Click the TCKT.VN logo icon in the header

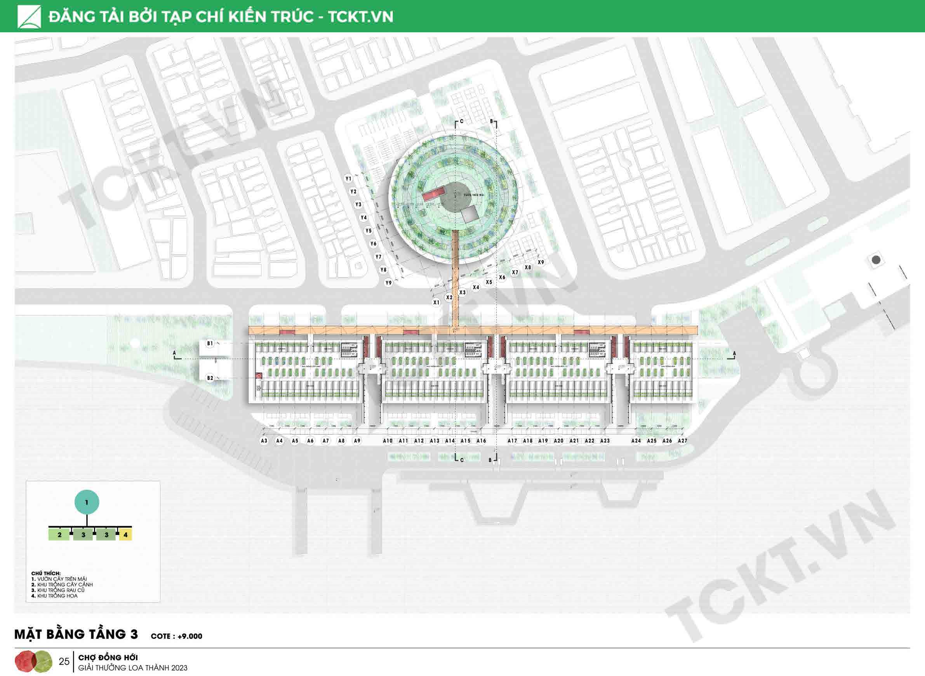(29, 17)
